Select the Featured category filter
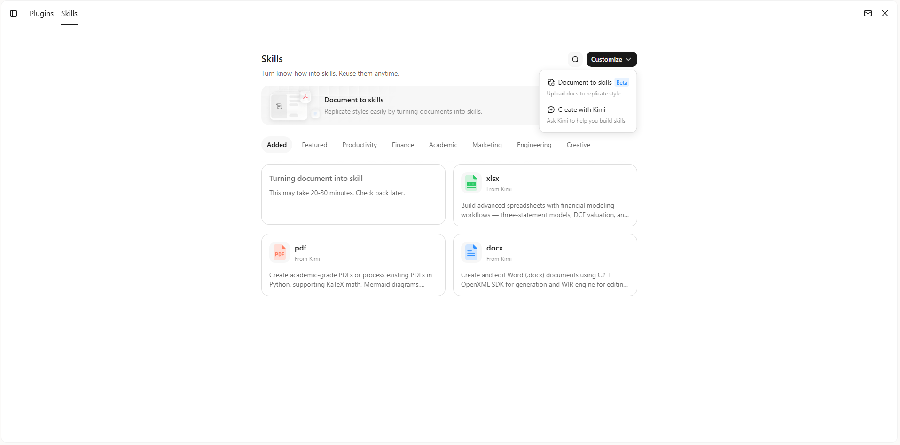The width and height of the screenshot is (900, 445). pos(314,145)
